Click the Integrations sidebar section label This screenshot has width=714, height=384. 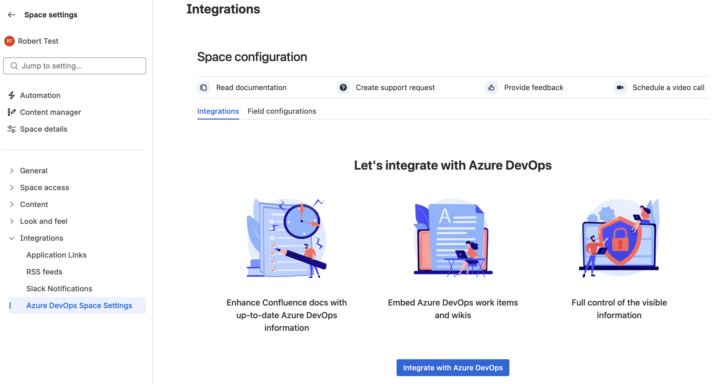(x=42, y=238)
